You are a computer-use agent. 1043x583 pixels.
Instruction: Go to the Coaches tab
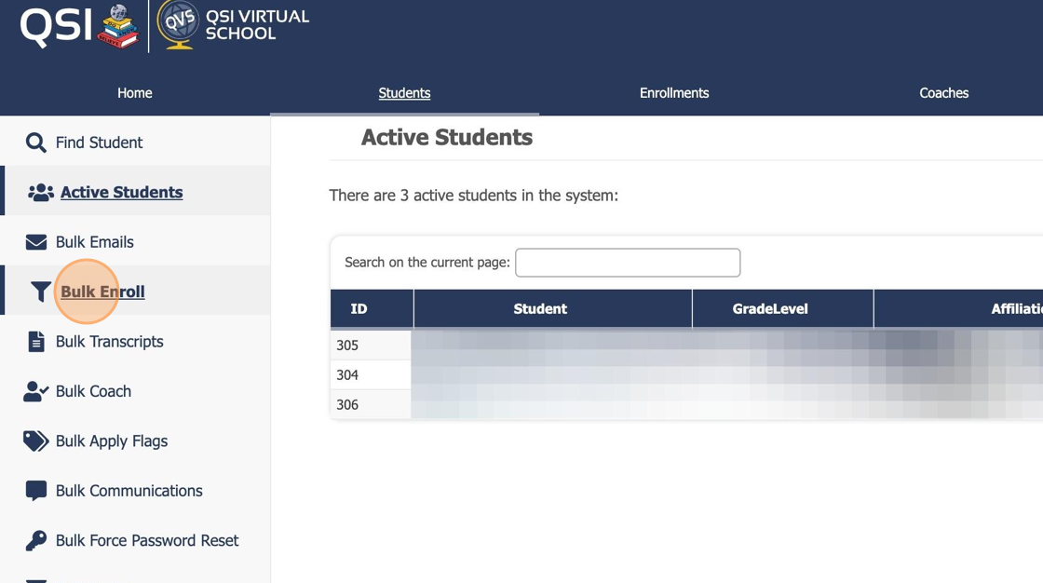pos(943,93)
